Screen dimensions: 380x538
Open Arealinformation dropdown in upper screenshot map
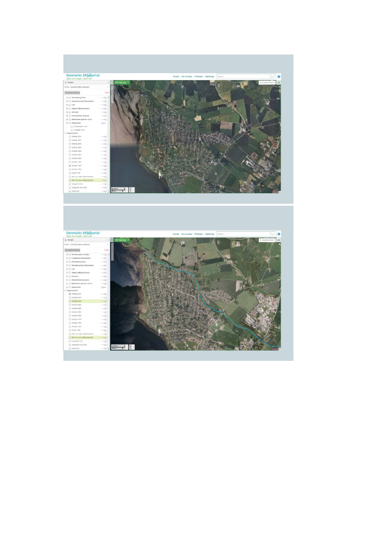(x=267, y=83)
